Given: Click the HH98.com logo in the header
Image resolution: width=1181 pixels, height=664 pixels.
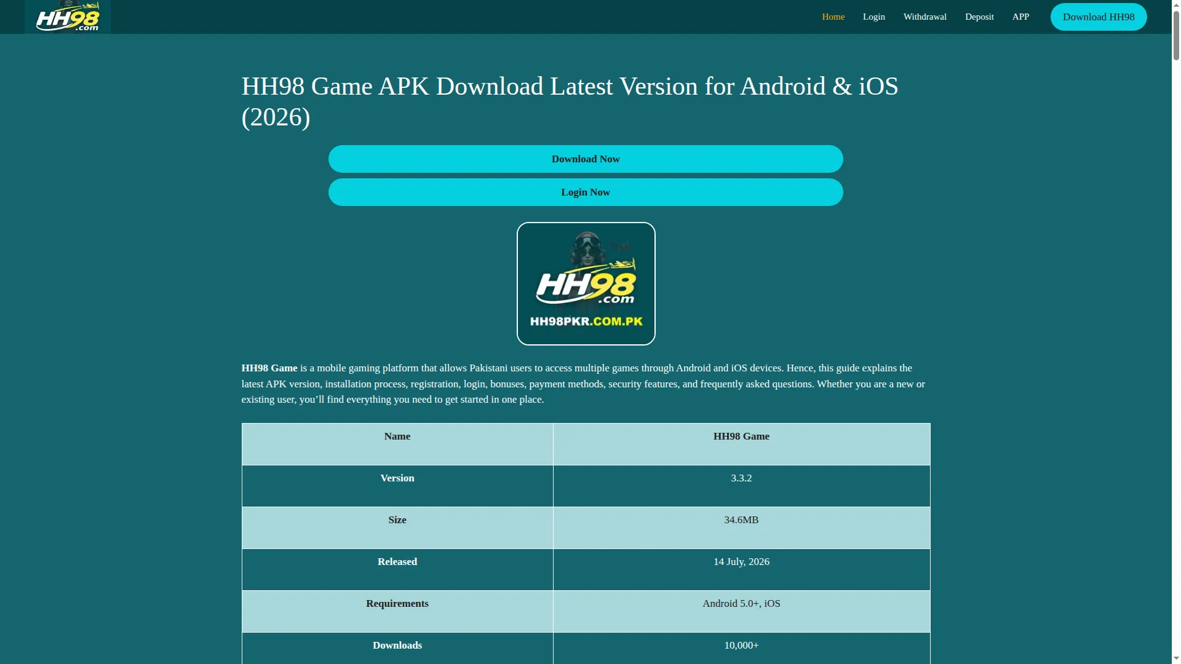Looking at the screenshot, I should pos(68,17).
